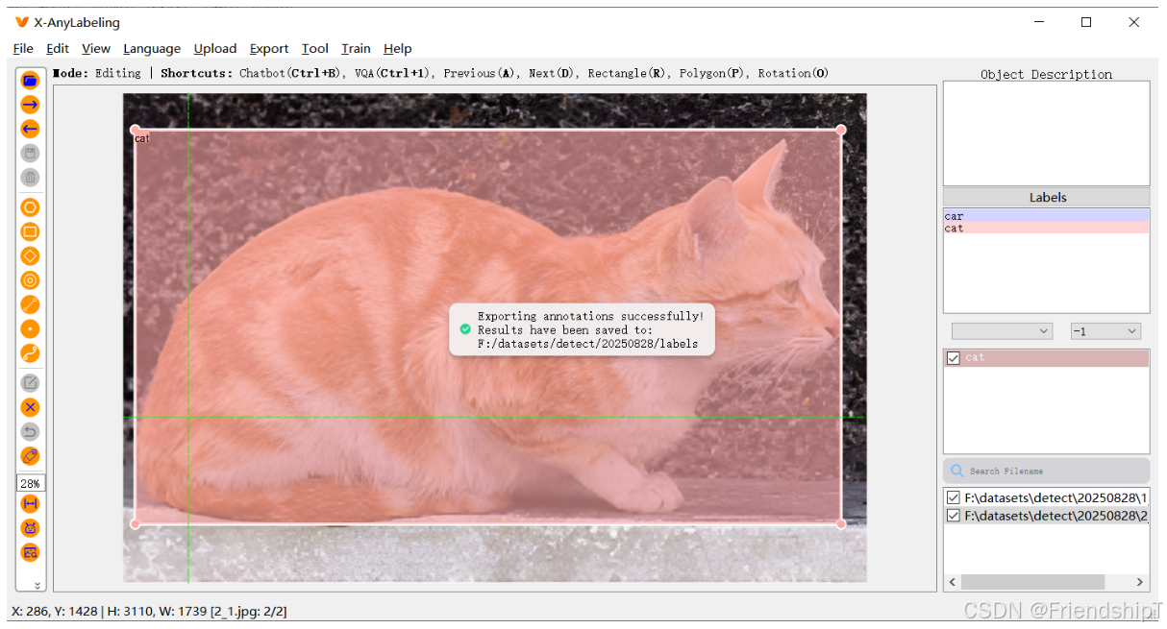The image size is (1167, 629).
Task: Click the 28% zoom value box
Action: tap(30, 483)
